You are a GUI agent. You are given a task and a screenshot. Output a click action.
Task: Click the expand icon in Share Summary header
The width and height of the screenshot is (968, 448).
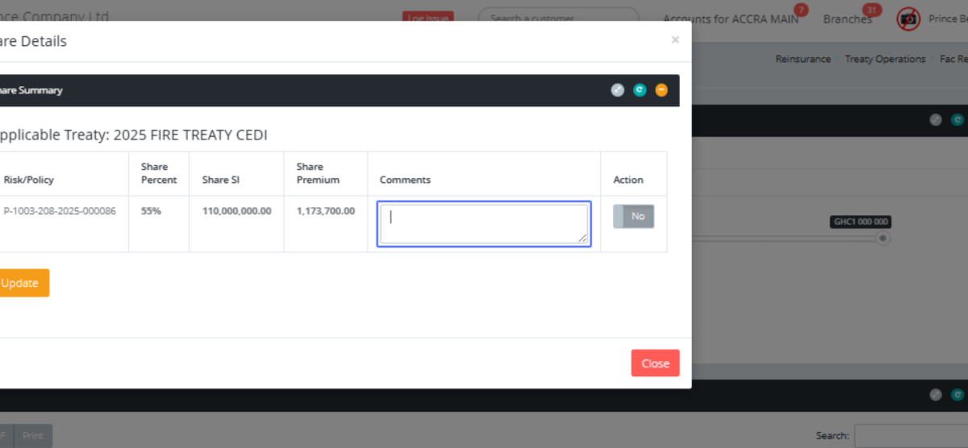(x=618, y=90)
